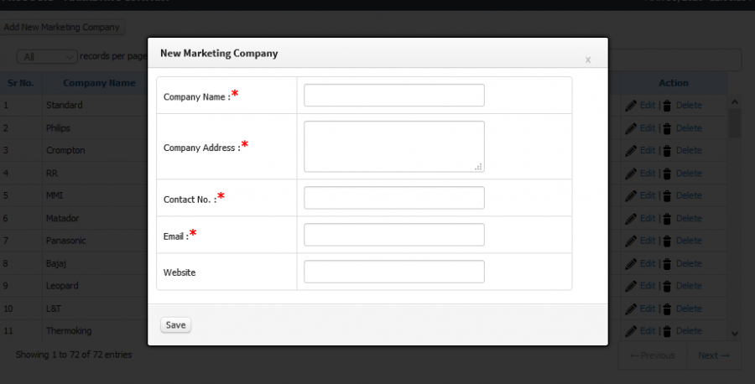This screenshot has height=384, width=755.
Task: Focus the Company Name input field
Action: coord(394,96)
